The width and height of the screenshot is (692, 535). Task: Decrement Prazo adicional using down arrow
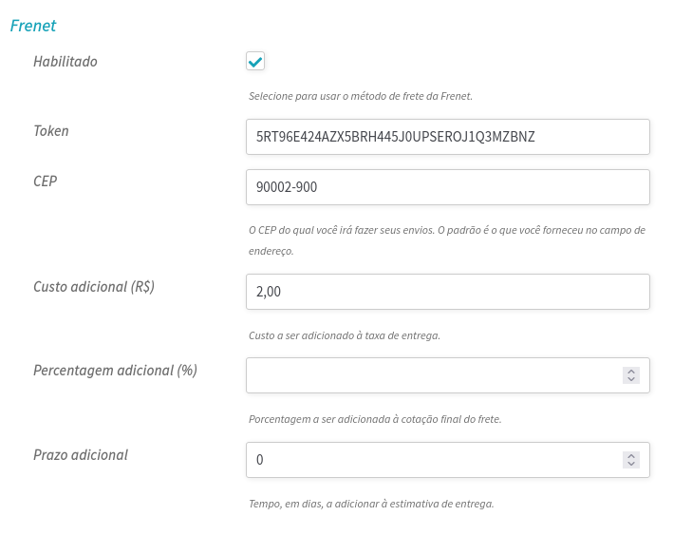point(631,464)
